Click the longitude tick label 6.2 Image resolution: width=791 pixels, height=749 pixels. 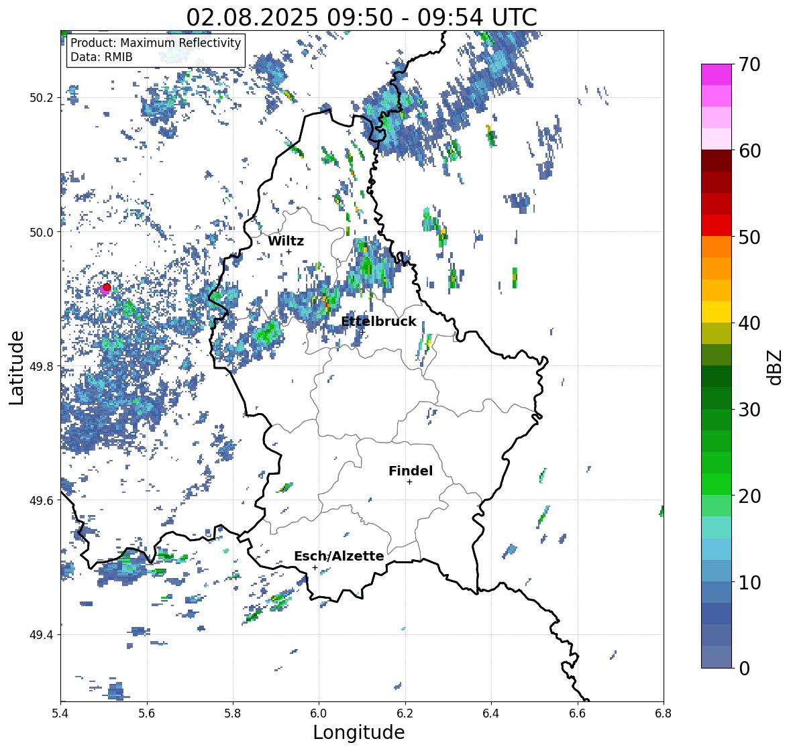pyautogui.click(x=405, y=713)
